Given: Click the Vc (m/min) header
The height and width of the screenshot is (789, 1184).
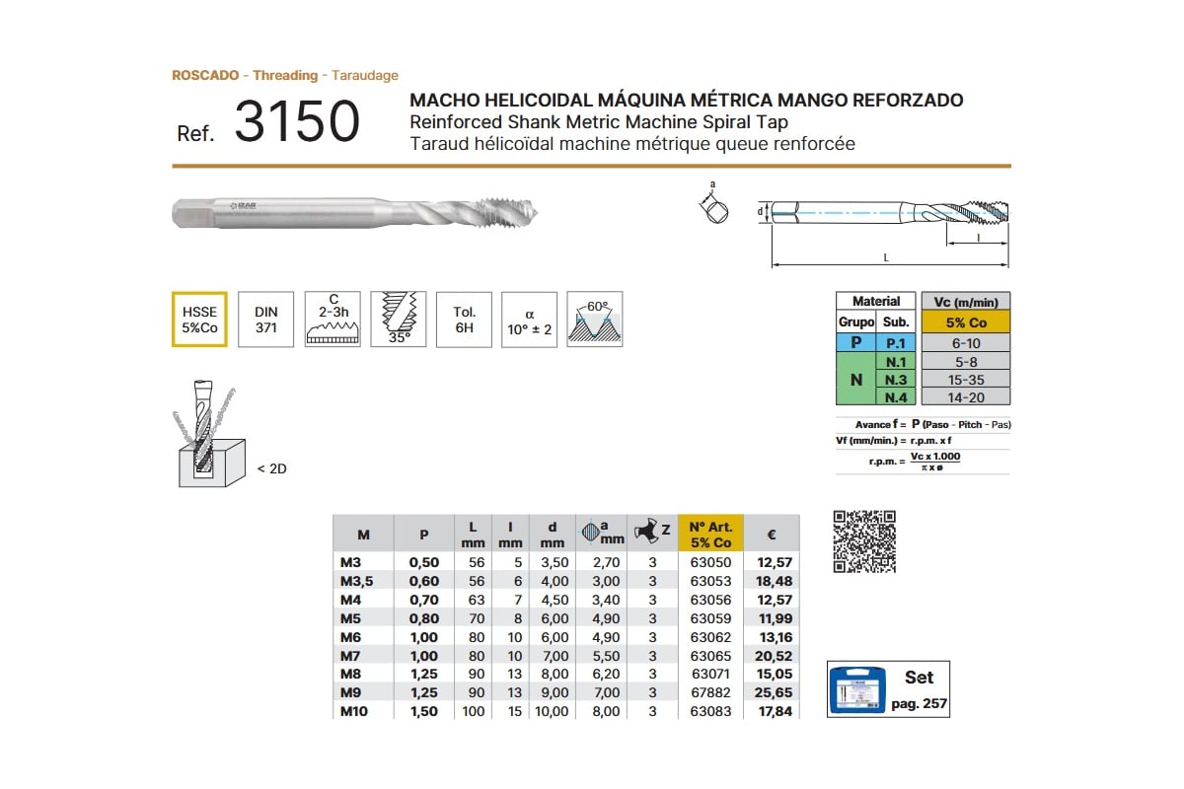Looking at the screenshot, I should (x=965, y=302).
